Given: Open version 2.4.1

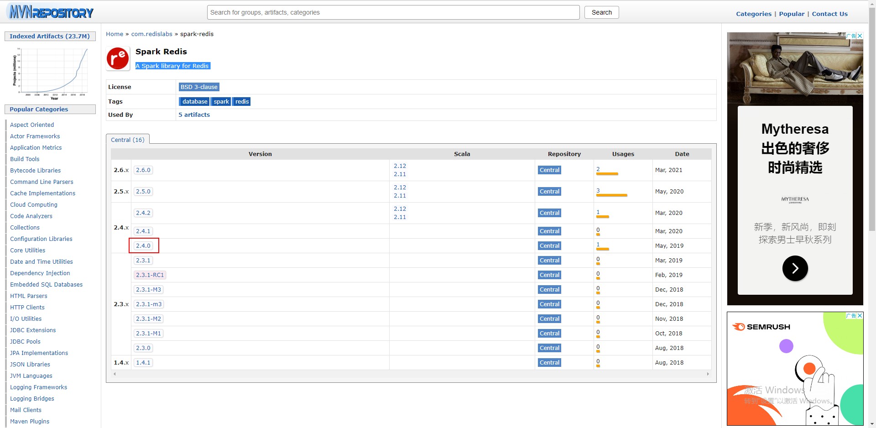Looking at the screenshot, I should point(143,231).
